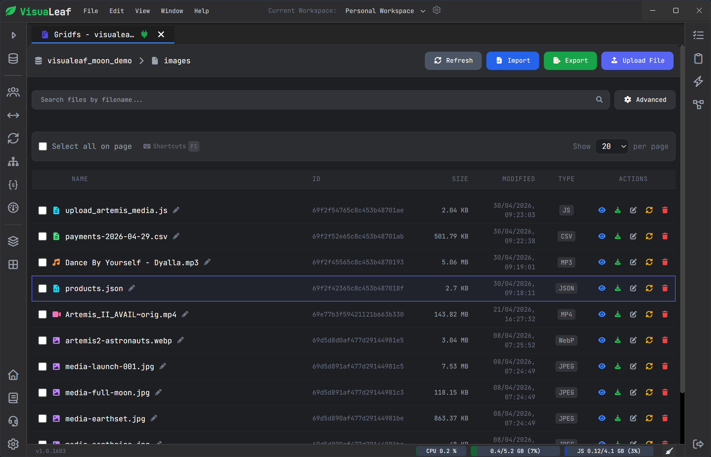Open workspace settings gear in title bar
This screenshot has width=711, height=457.
coord(436,10)
